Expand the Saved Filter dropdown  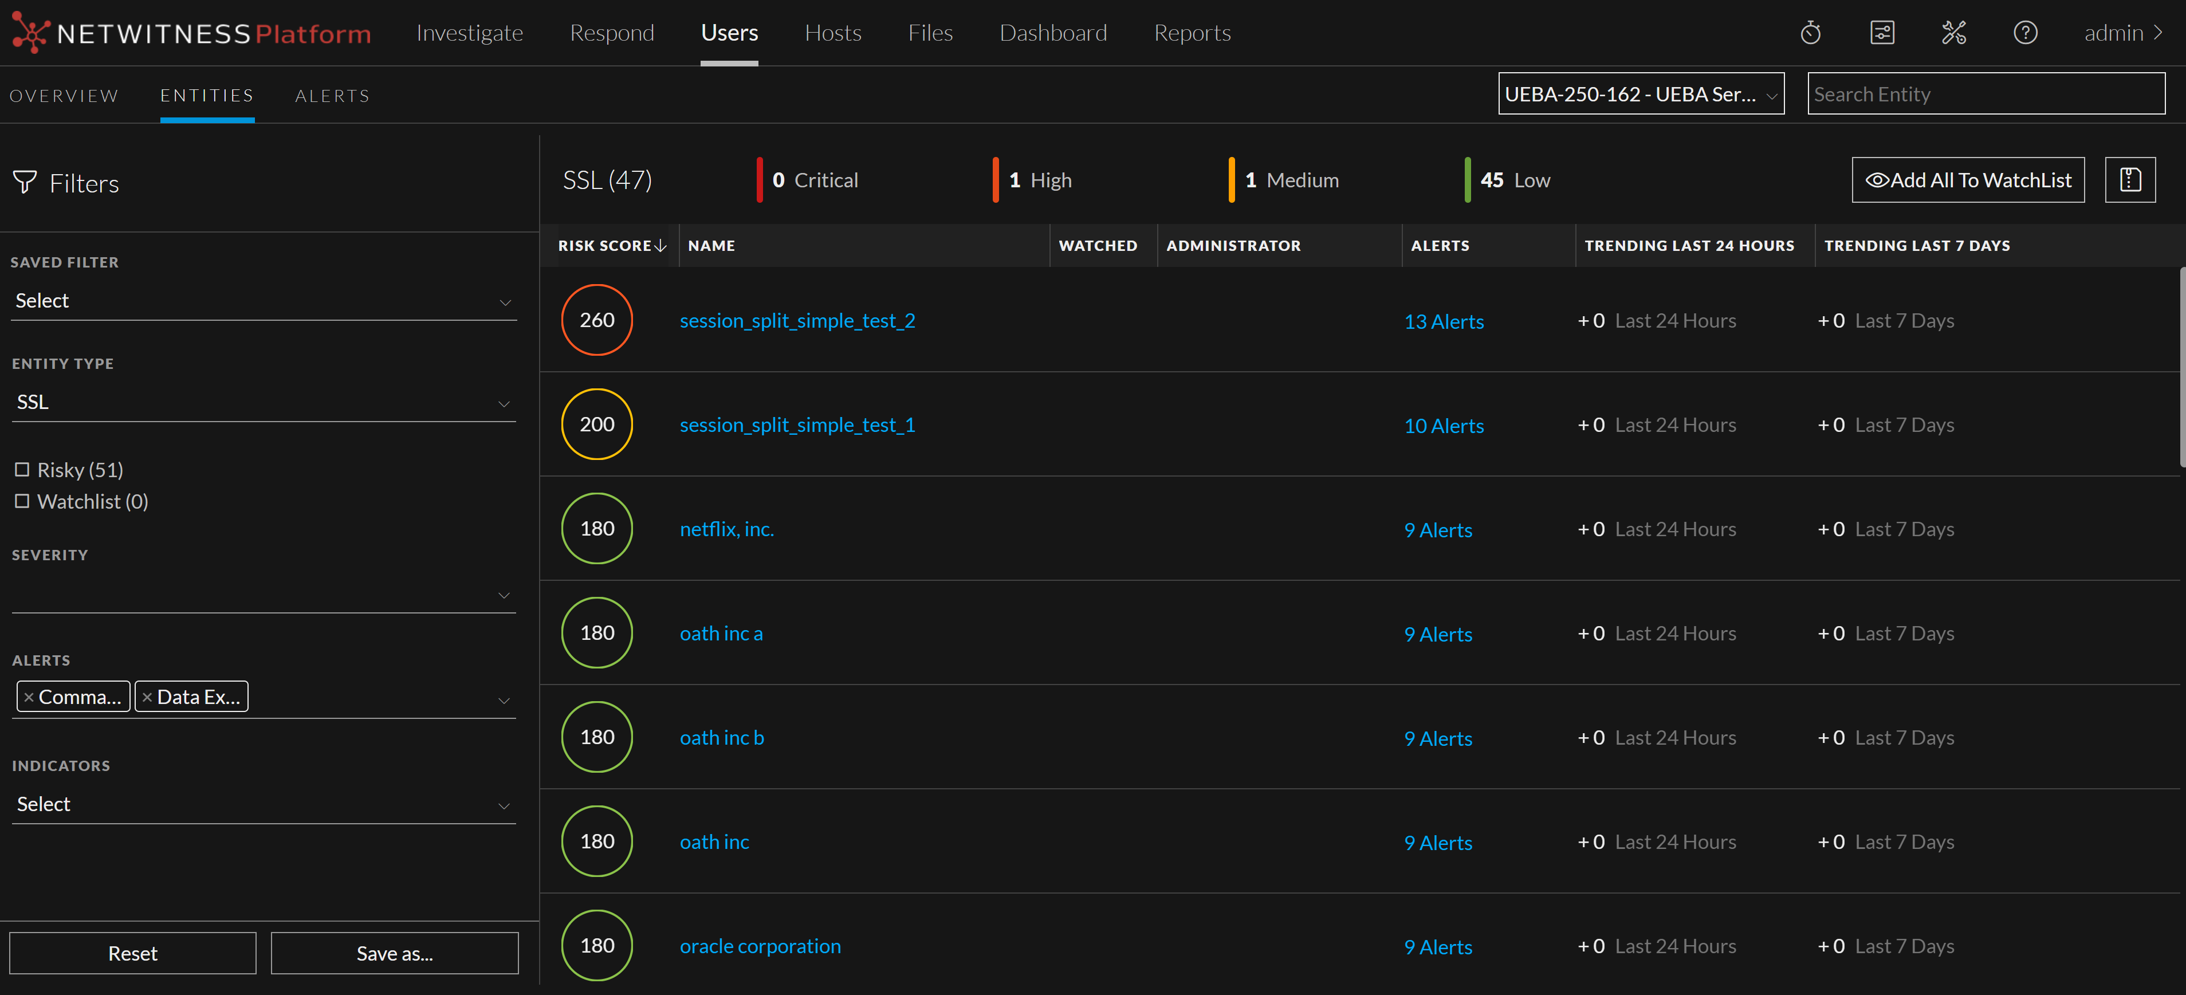pyautogui.click(x=263, y=301)
